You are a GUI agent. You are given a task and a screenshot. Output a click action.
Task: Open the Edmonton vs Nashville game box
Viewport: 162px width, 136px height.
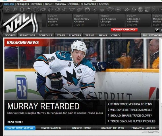point(138,20)
